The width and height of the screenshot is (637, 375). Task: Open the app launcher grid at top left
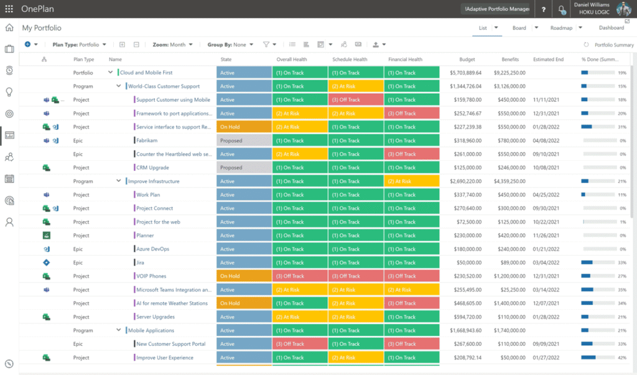point(8,9)
